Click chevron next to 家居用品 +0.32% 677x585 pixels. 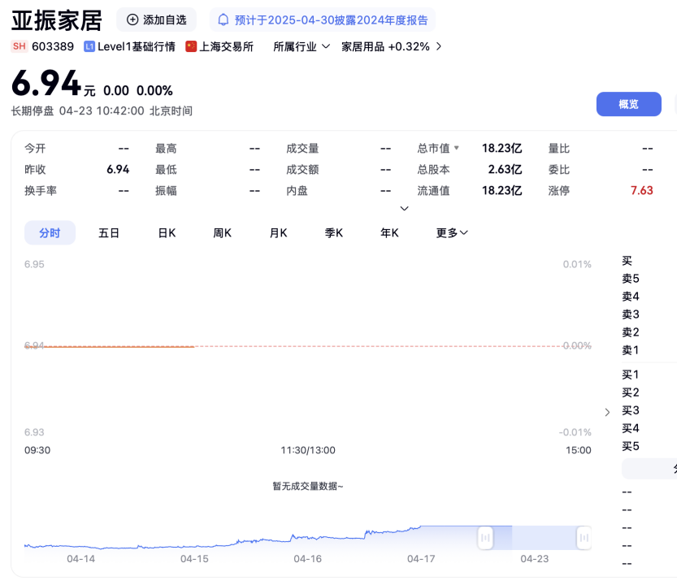(439, 46)
